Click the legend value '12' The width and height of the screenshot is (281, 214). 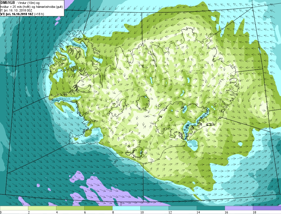pyautogui.click(x=170, y=212)
